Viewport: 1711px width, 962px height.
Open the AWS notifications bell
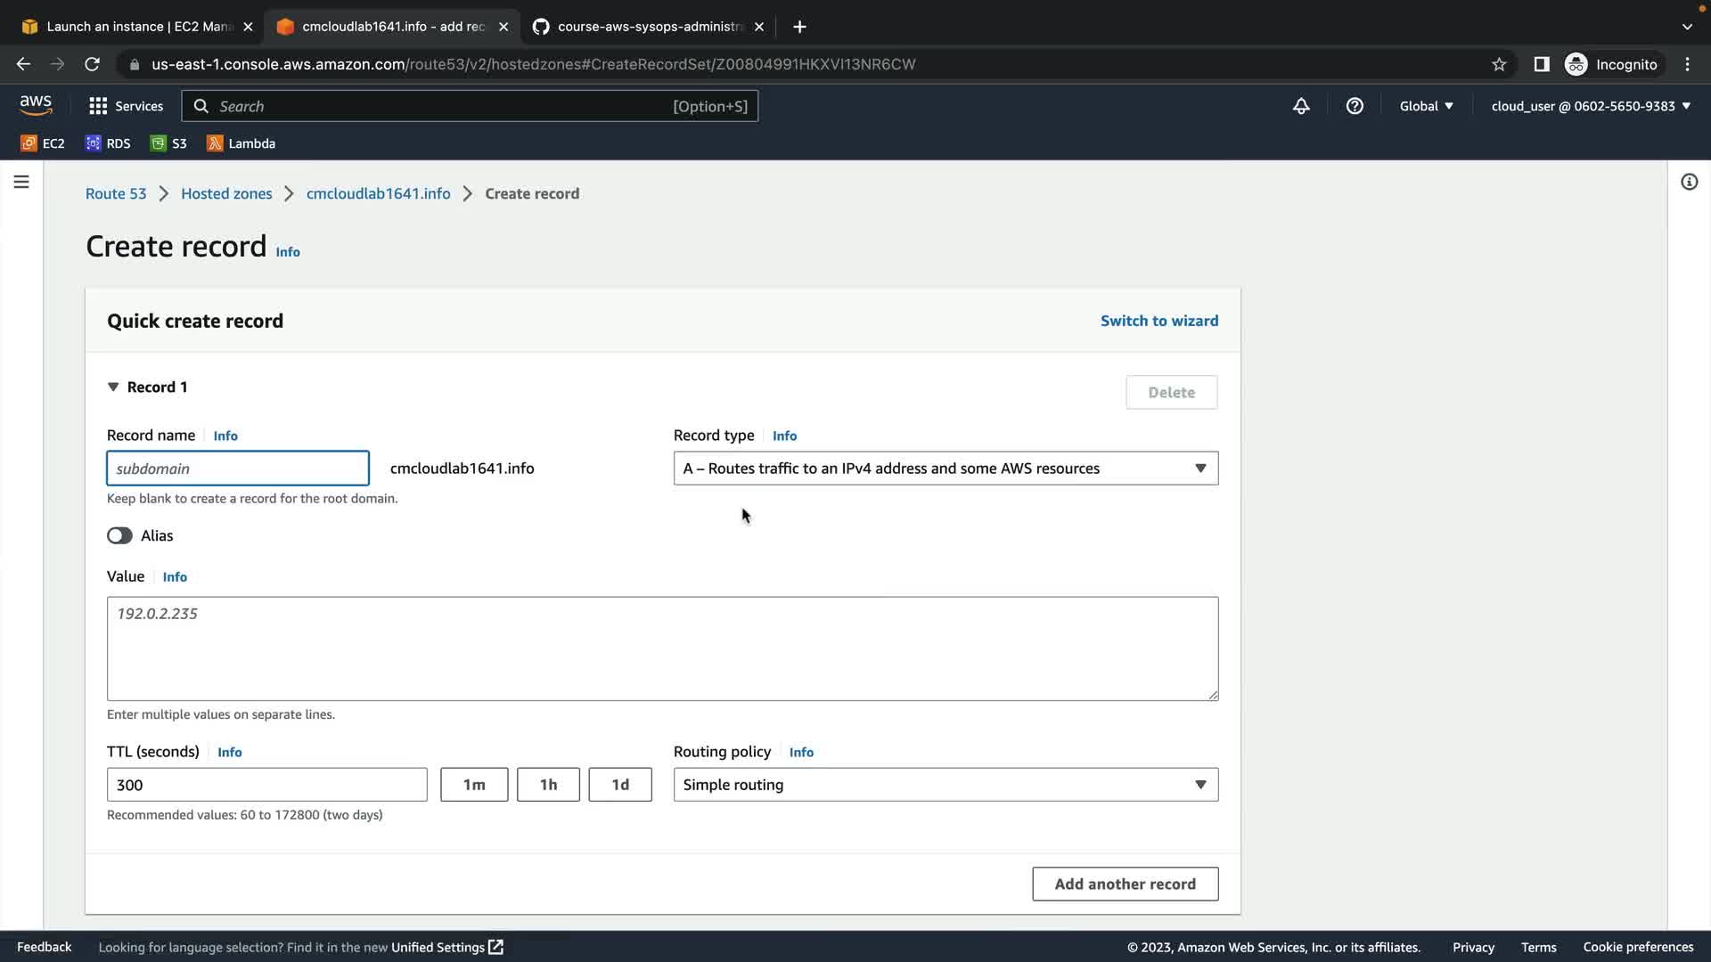(x=1301, y=106)
